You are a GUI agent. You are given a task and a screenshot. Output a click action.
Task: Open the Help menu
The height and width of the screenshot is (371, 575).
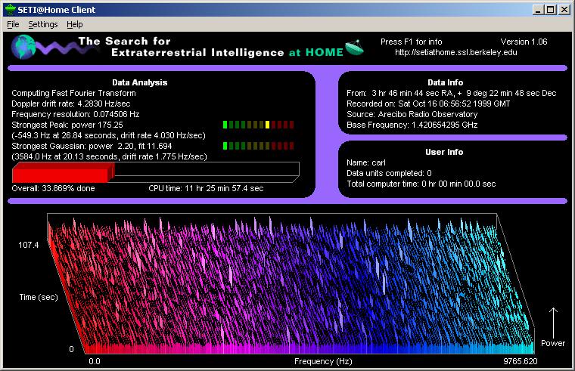[x=74, y=24]
